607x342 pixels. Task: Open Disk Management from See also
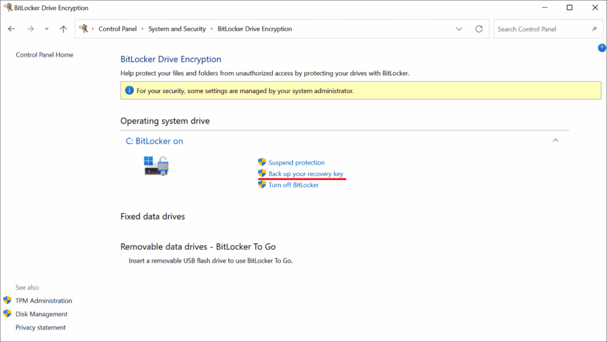pyautogui.click(x=41, y=314)
